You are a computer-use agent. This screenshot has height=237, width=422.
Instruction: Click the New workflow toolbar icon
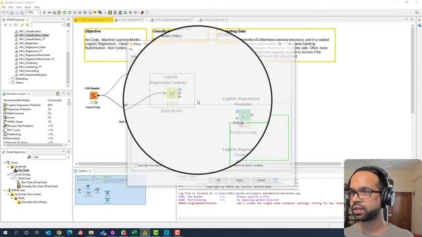coord(3,13)
